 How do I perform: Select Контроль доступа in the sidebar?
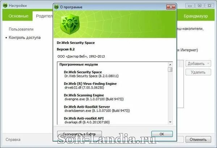(25, 37)
